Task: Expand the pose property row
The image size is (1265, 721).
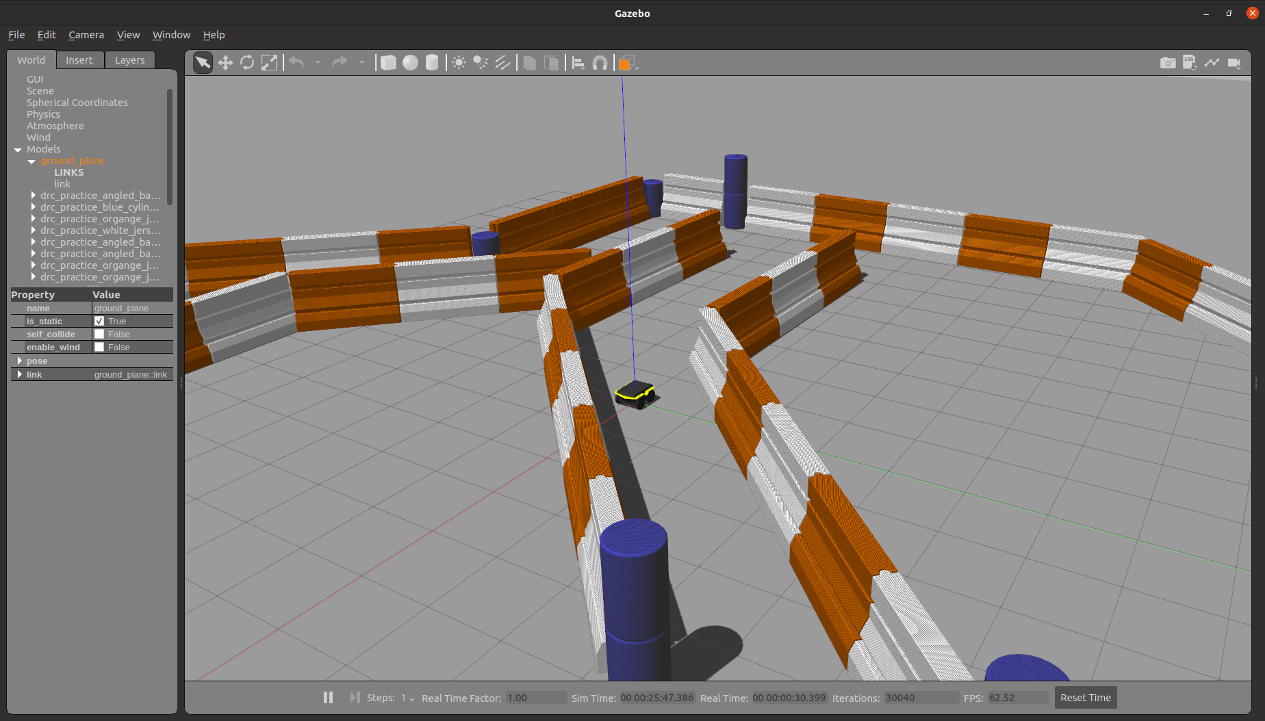Action: click(x=20, y=360)
